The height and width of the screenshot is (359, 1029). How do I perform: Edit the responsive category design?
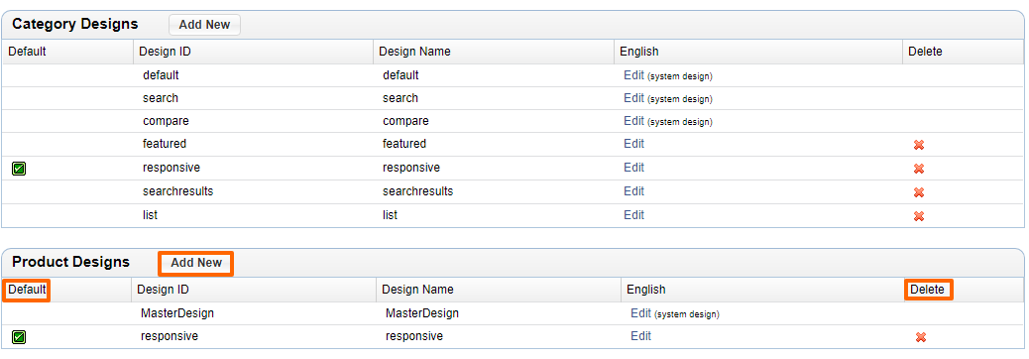pyautogui.click(x=633, y=168)
